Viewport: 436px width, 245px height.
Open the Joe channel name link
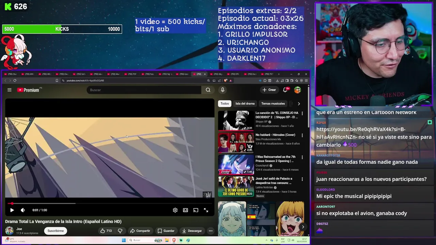point(19,229)
